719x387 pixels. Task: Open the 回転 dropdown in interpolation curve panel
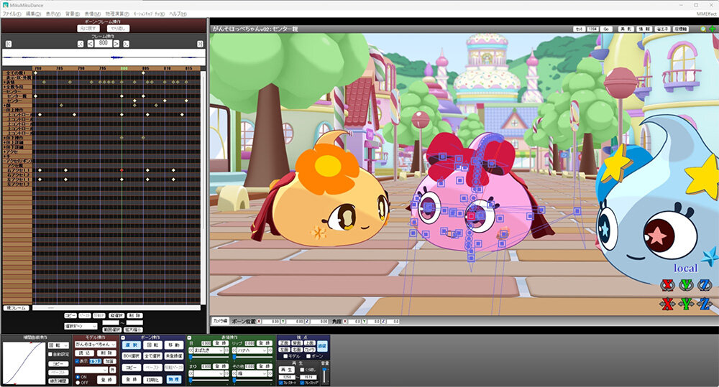pyautogui.click(x=58, y=345)
